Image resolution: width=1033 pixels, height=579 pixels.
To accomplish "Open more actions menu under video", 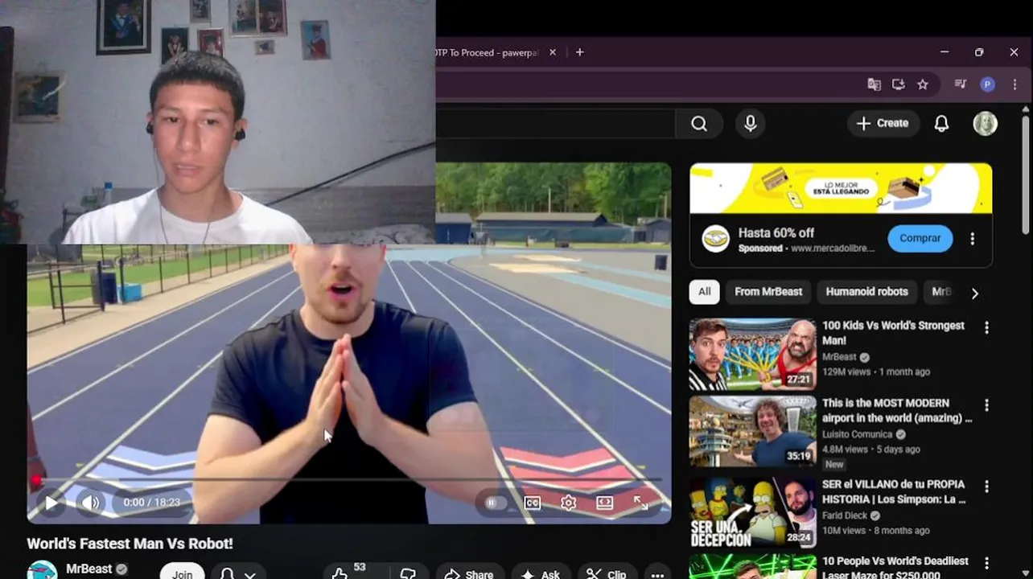I will (x=657, y=573).
